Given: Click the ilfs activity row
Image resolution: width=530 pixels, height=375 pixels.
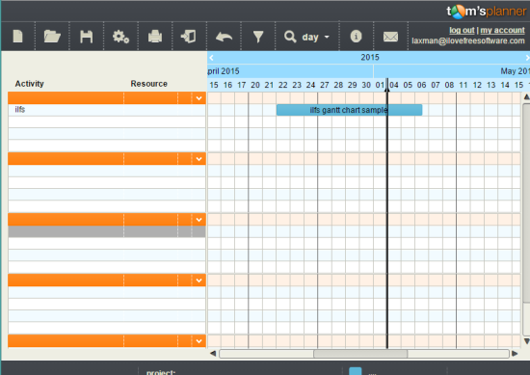Looking at the screenshot, I should tap(107, 110).
